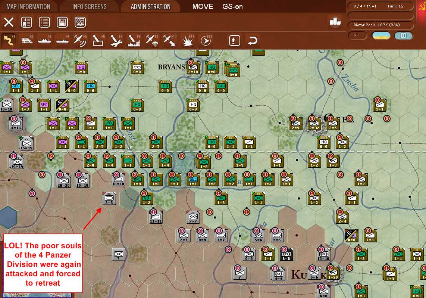Click the F10 air transfer mission icon

170,40
